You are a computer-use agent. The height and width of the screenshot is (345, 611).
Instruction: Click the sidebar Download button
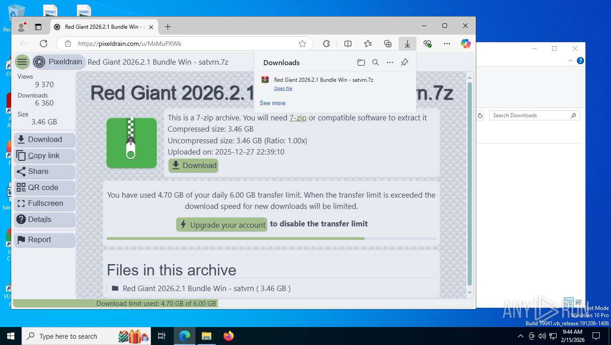click(x=44, y=140)
